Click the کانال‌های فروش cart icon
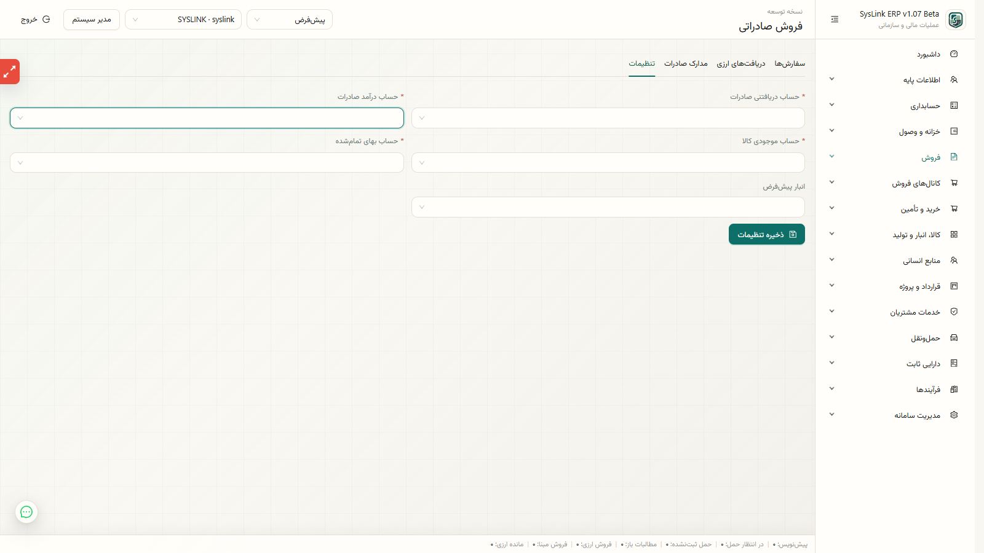 pyautogui.click(x=954, y=183)
